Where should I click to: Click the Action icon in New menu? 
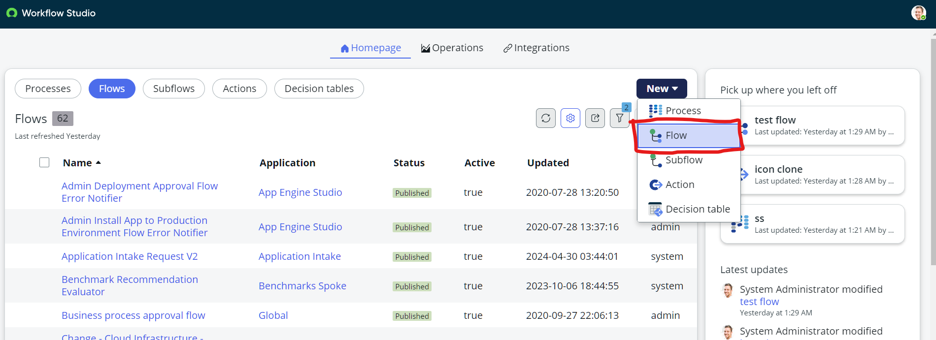pyautogui.click(x=656, y=185)
